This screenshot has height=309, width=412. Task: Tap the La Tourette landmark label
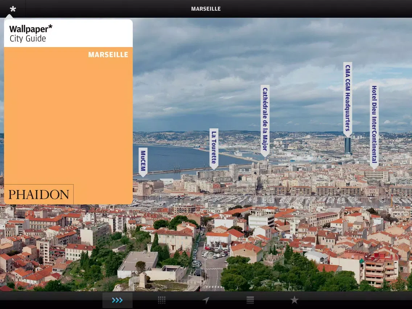click(x=214, y=149)
